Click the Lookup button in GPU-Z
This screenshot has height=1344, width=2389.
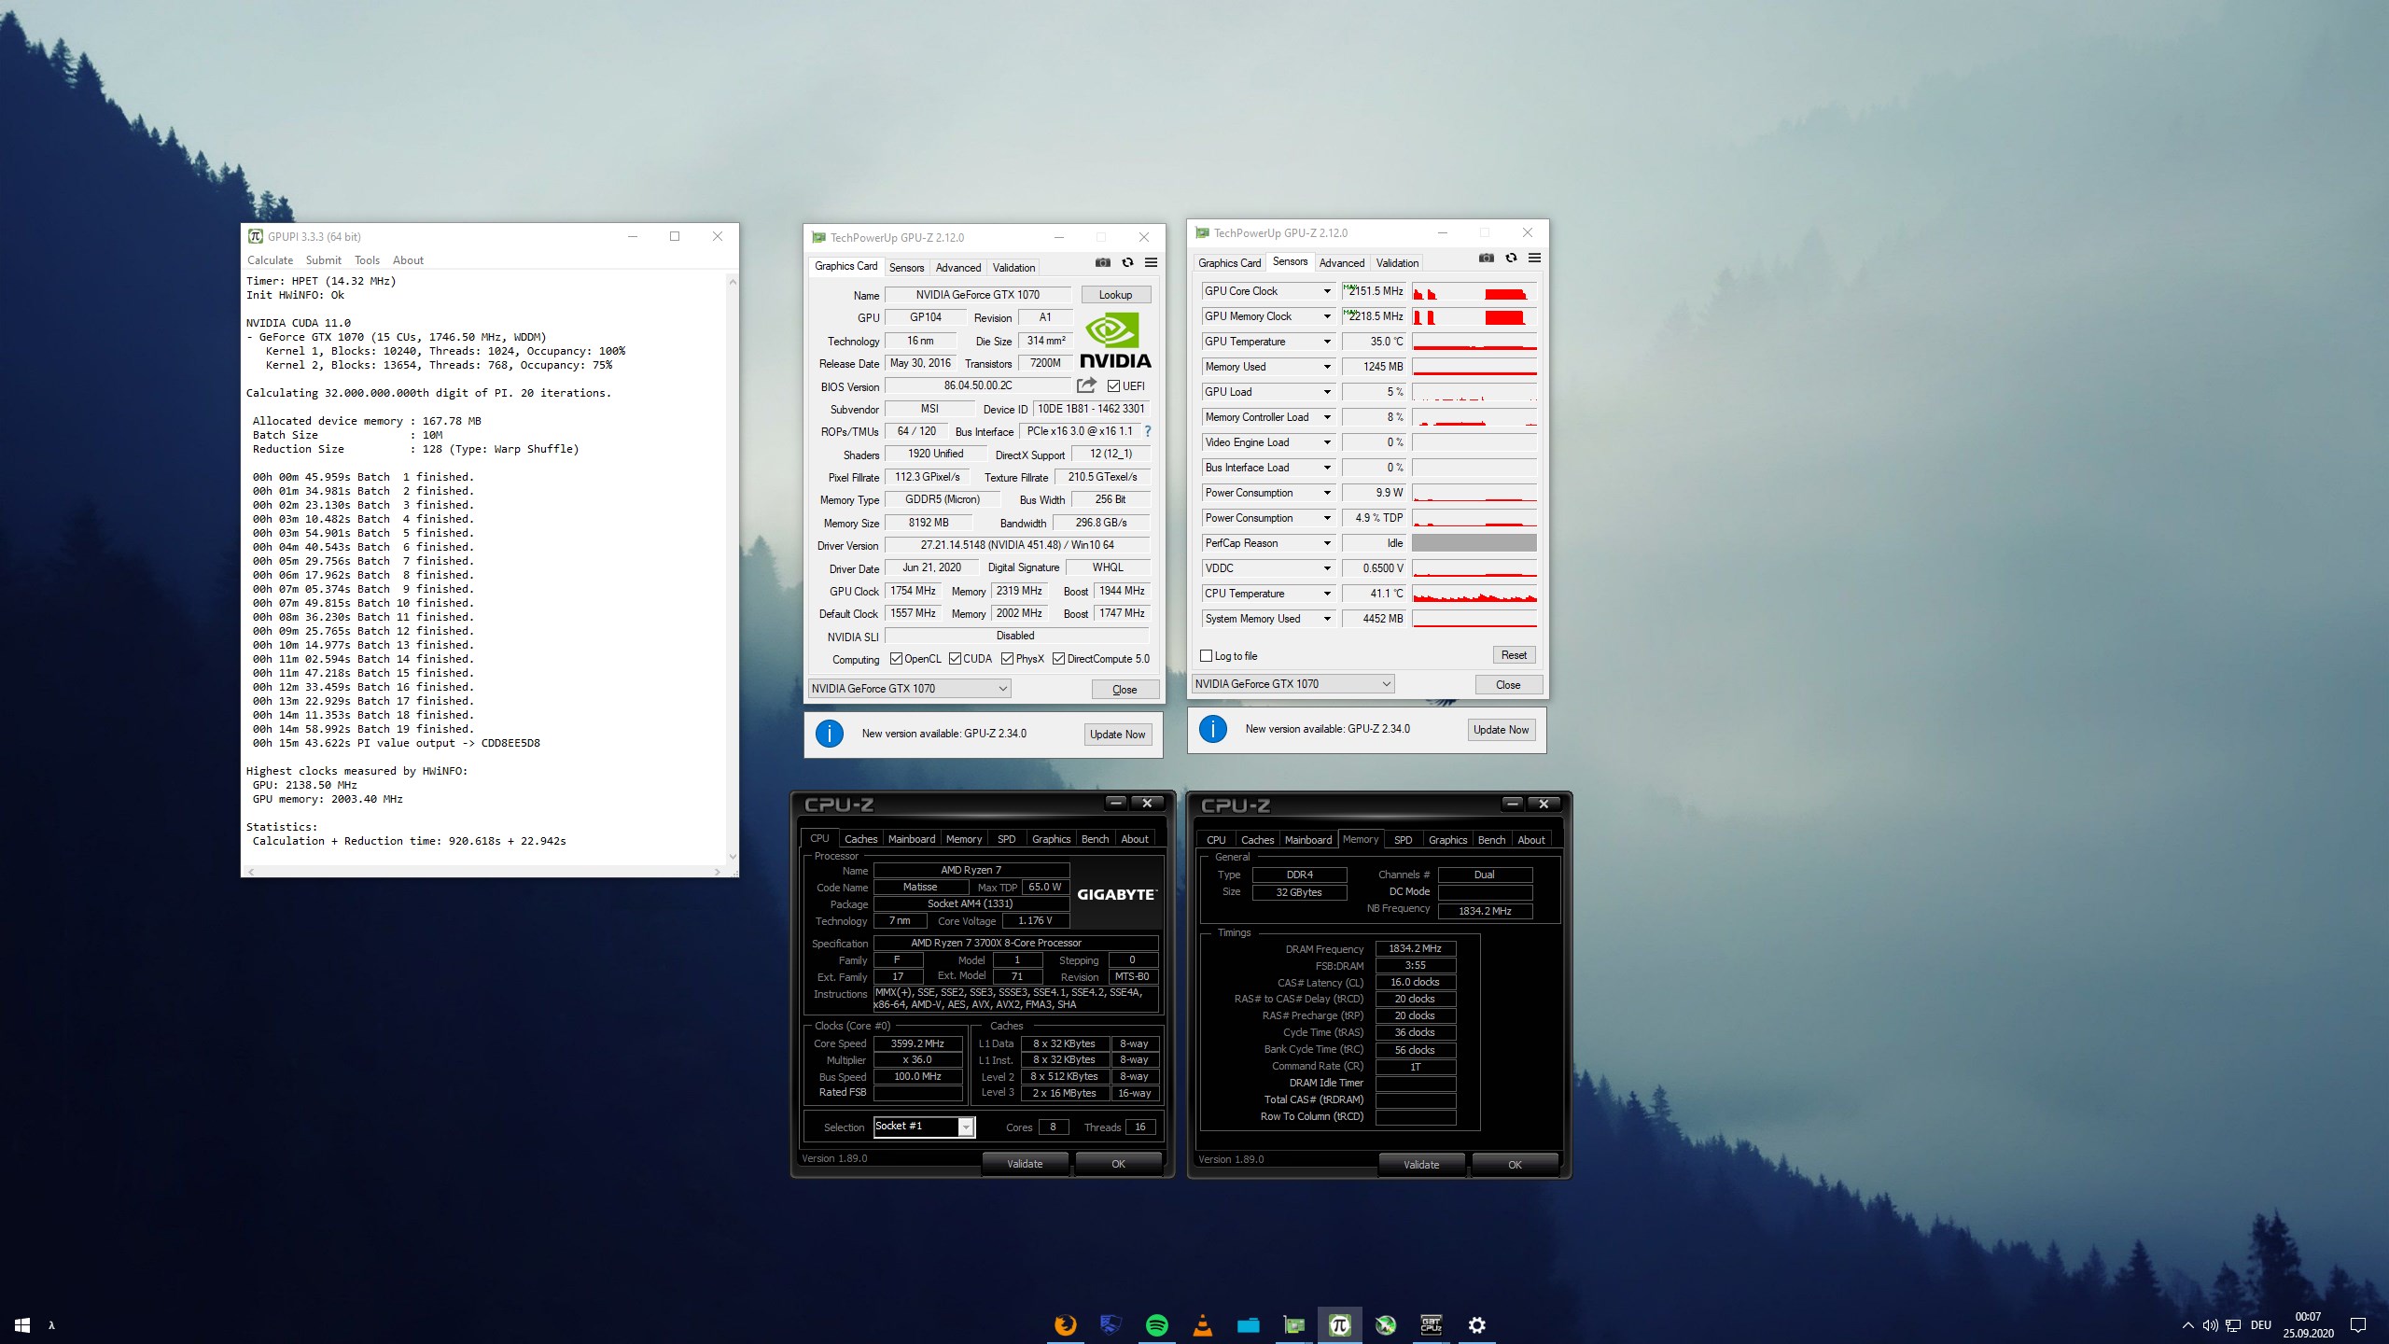1115,295
